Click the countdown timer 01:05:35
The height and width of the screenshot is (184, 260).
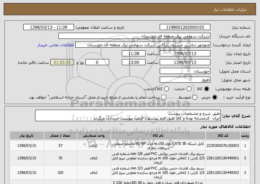[62, 62]
